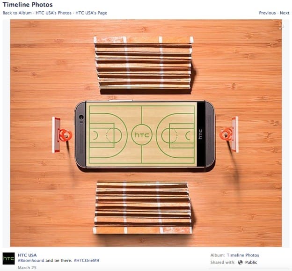Follow the #BoomSound hashtag
The width and height of the screenshot is (292, 271).
(x=31, y=260)
